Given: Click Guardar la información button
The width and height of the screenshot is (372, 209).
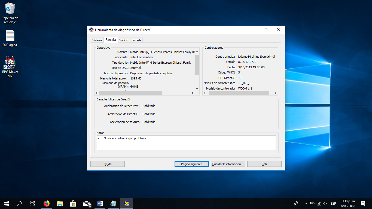Looking at the screenshot, I should pyautogui.click(x=228, y=164).
